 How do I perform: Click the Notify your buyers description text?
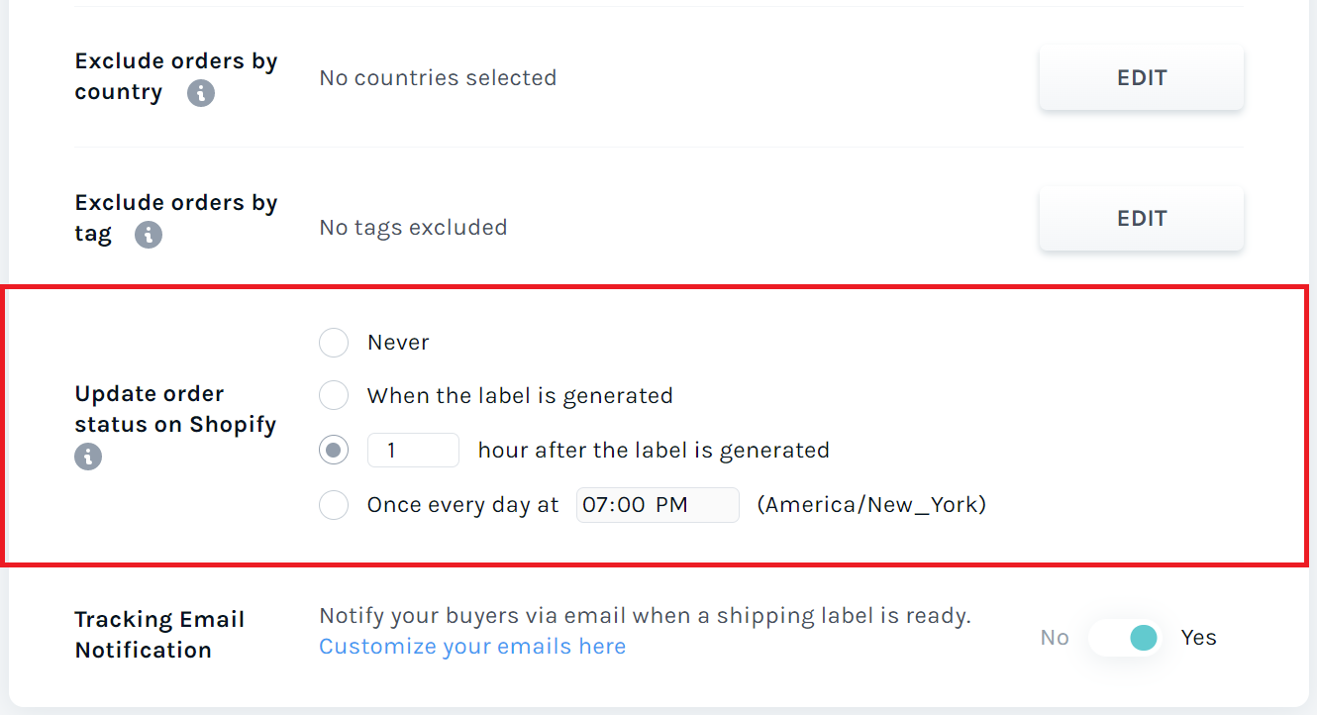645,616
